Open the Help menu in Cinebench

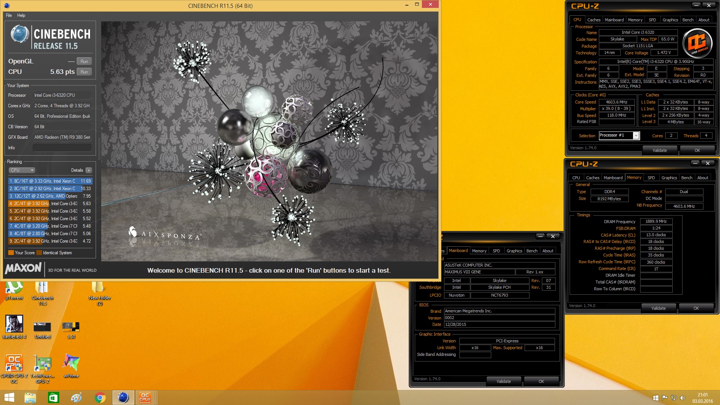[x=21, y=15]
